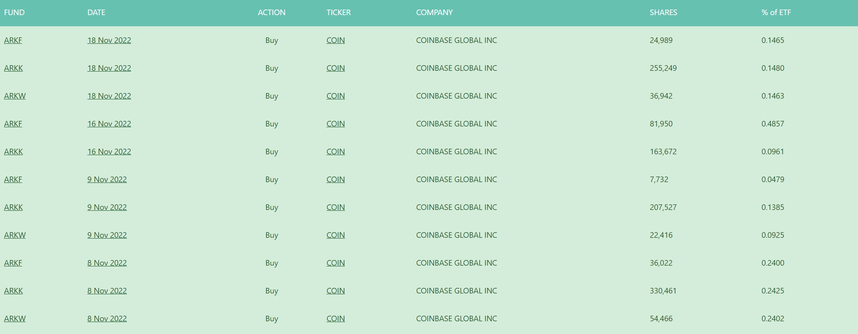The width and height of the screenshot is (858, 334).
Task: Select the 9 Nov 2022 date in the ARKK row
Action: pyautogui.click(x=107, y=207)
